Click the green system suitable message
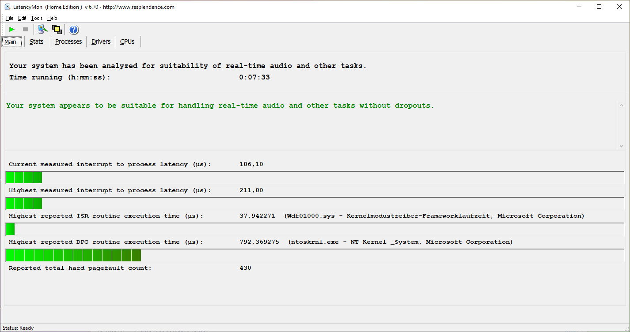This screenshot has height=332, width=630. pyautogui.click(x=220, y=106)
